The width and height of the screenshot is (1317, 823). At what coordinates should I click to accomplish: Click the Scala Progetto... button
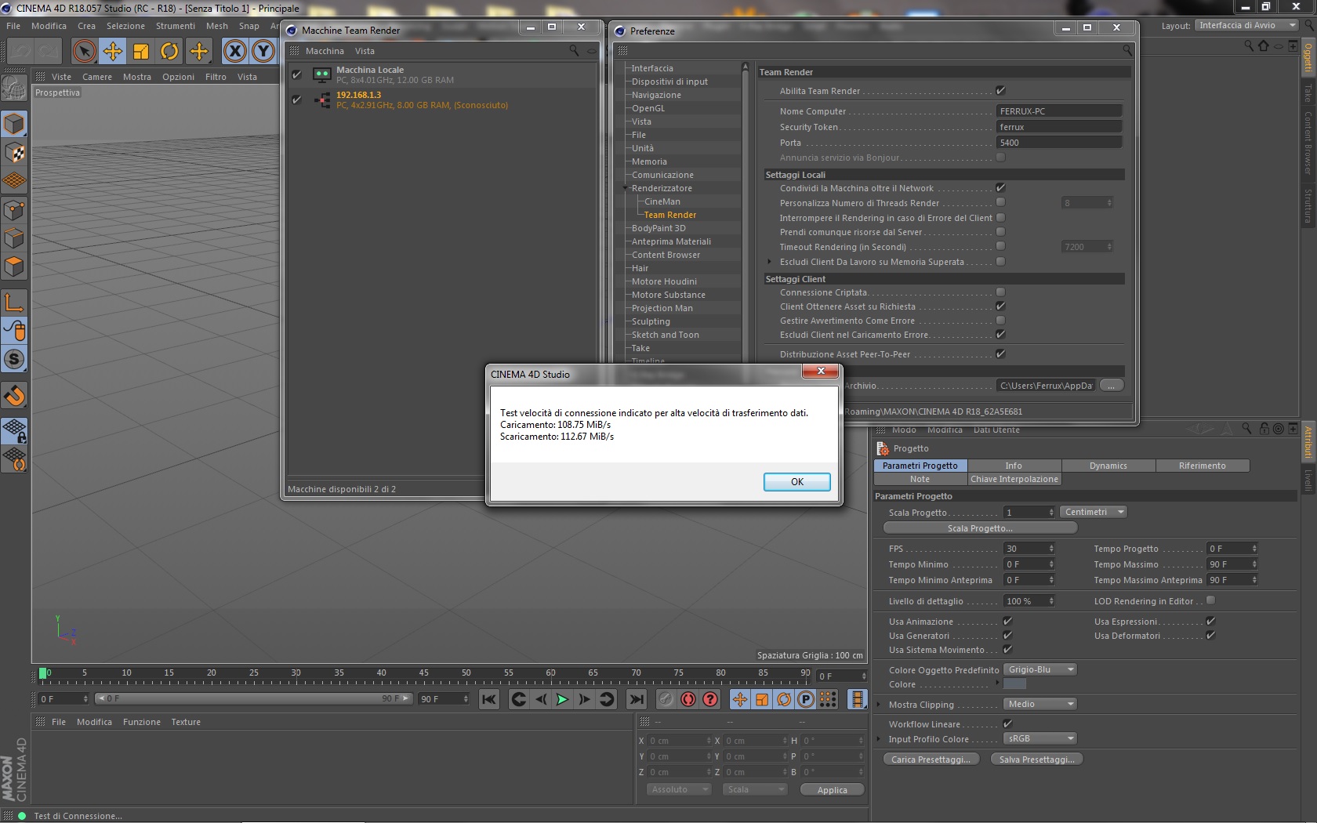pos(980,528)
